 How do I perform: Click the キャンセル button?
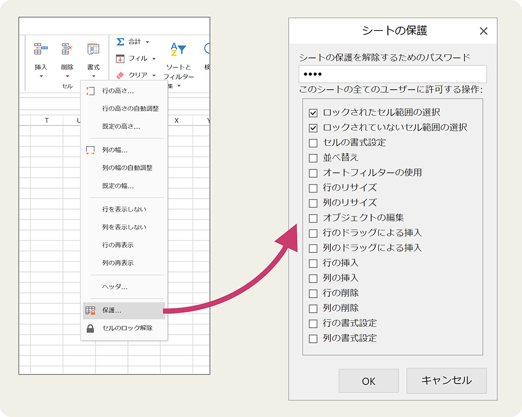[x=446, y=381]
